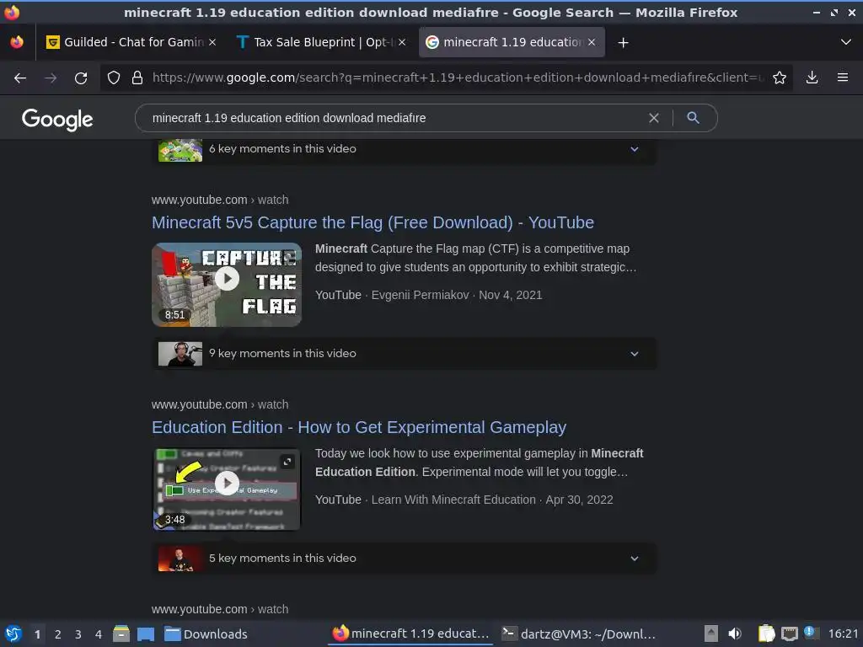The width and height of the screenshot is (863, 647).
Task: Switch to workspace 4
Action: coord(99,634)
